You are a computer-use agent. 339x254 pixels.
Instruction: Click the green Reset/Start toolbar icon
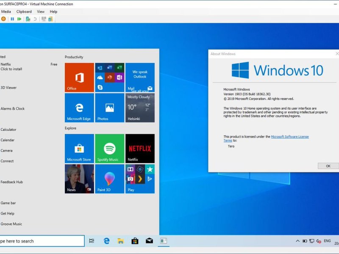pyautogui.click(x=19, y=19)
